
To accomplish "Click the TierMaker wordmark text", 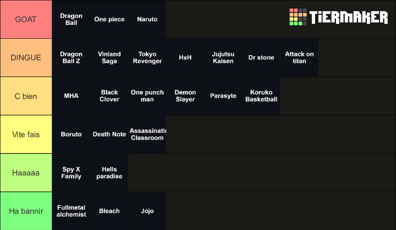I will [348, 17].
